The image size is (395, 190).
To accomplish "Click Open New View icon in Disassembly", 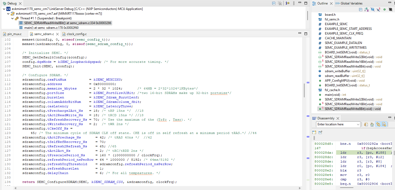I will pyautogui.click(x=314, y=132).
